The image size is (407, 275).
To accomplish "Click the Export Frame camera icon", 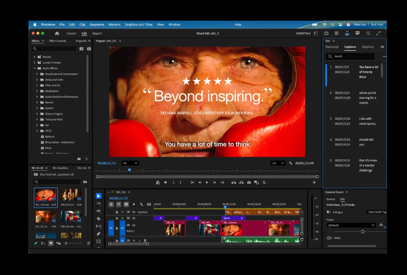I will point(249,183).
